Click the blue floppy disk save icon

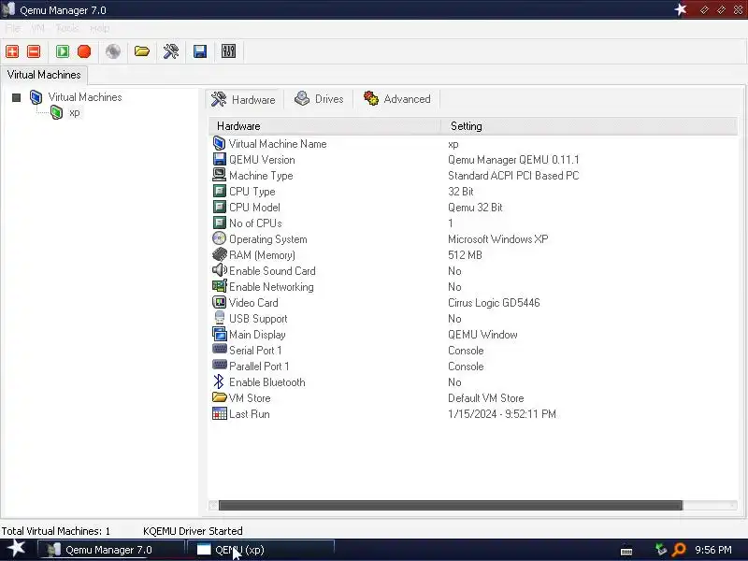200,51
